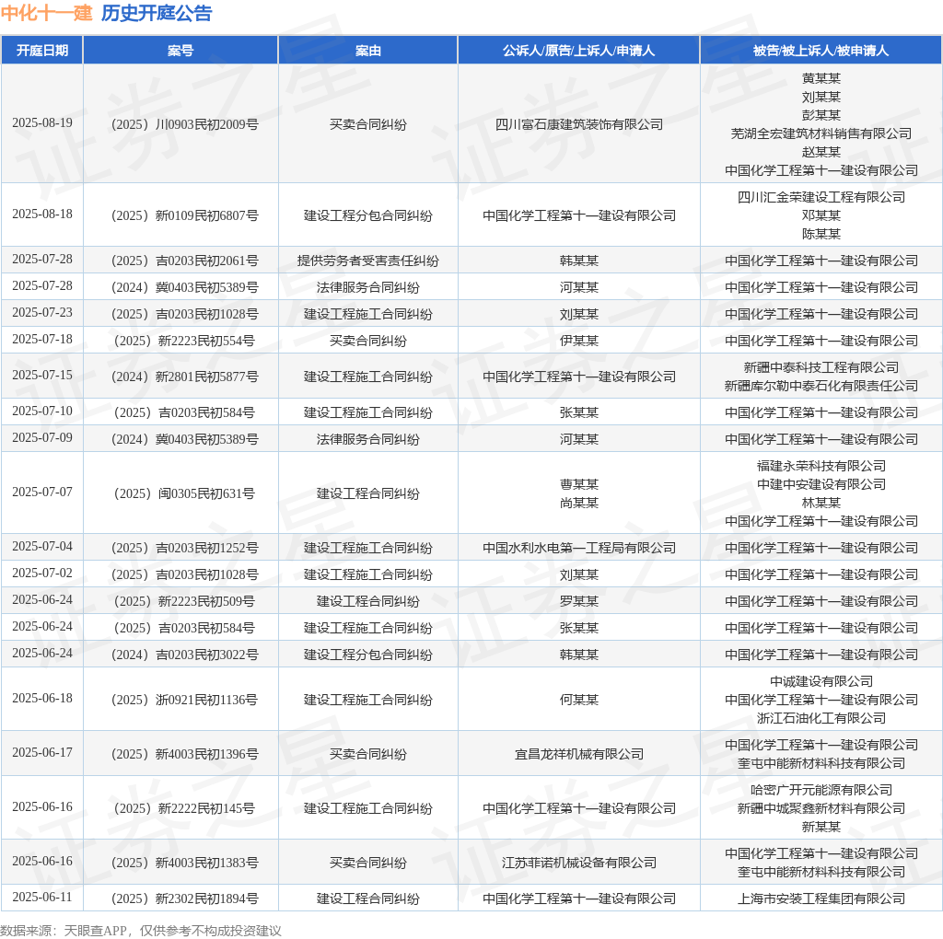Viewport: 943px width, 939px height.
Task: Click defendant 新疆中泰科技工程有限公司
Action: coord(821,367)
